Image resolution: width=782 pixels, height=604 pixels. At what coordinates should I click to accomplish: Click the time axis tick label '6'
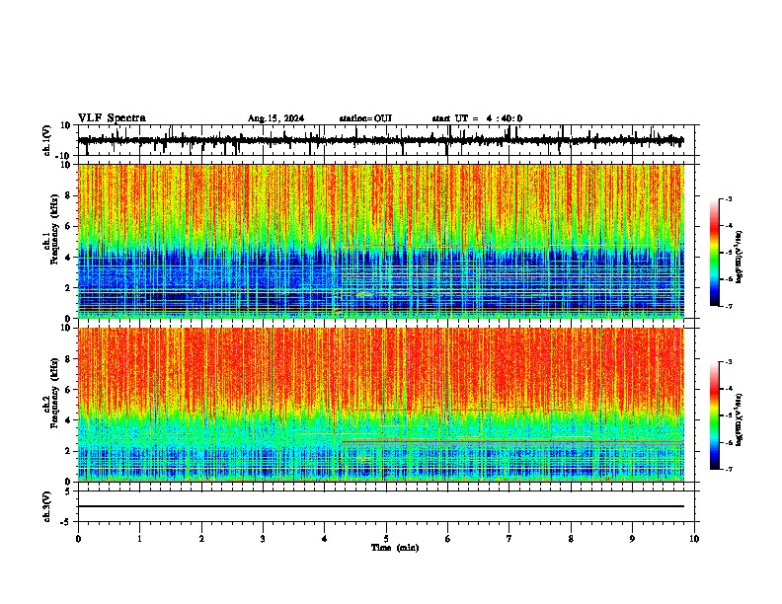tap(448, 539)
